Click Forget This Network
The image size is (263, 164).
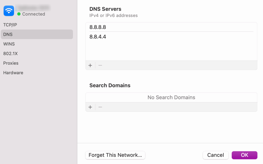[115, 155]
